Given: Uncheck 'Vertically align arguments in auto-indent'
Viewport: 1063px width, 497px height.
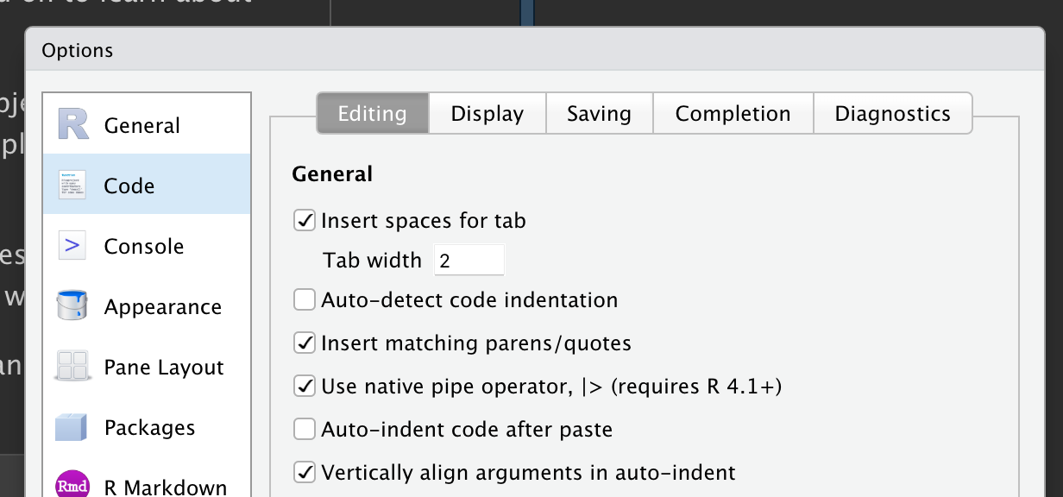Looking at the screenshot, I should click(x=305, y=472).
